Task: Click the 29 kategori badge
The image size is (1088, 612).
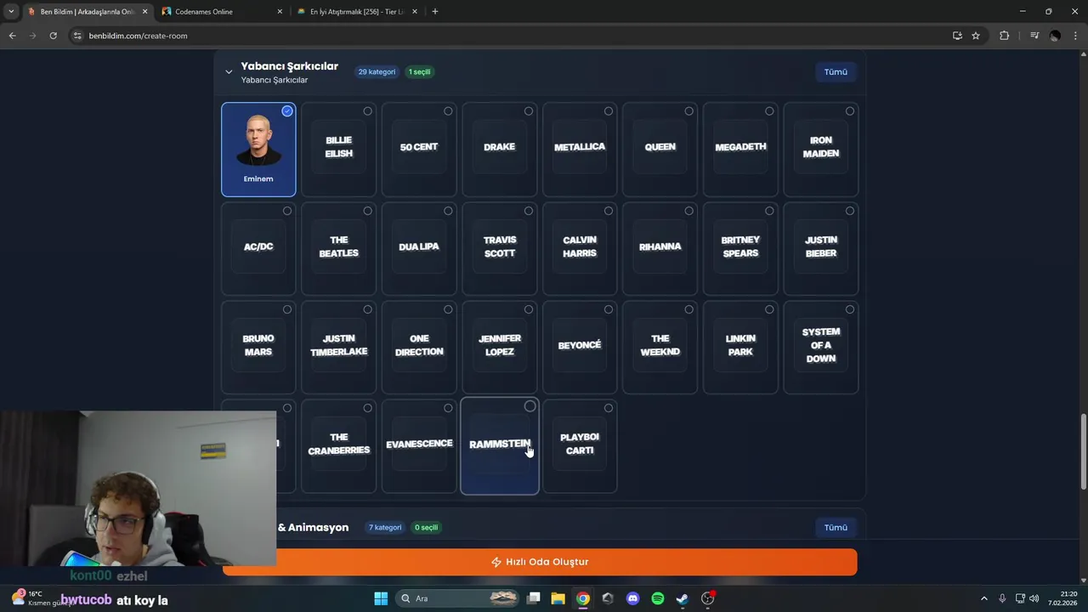Action: [377, 72]
